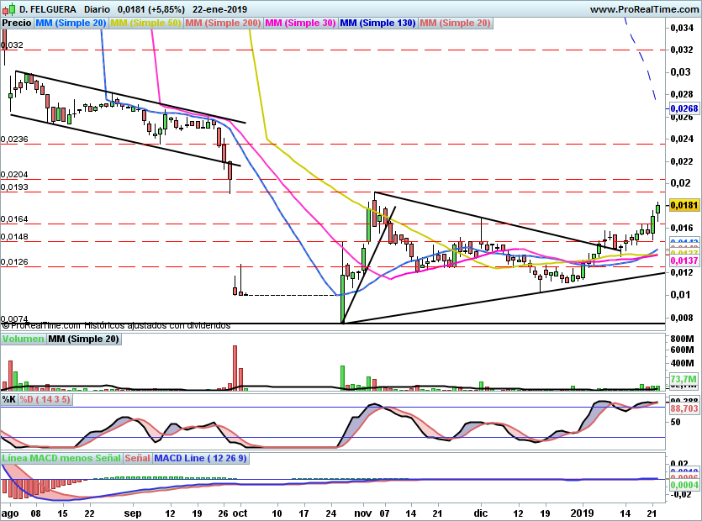This screenshot has height=521, width=702.
Task: Select MM (Simple 20) in the volume panel
Action: click(83, 339)
